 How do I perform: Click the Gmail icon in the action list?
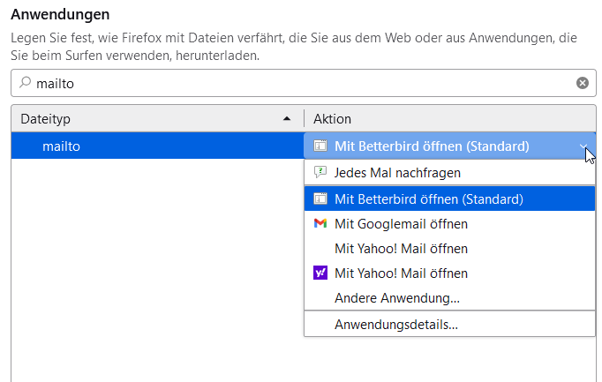[320, 224]
